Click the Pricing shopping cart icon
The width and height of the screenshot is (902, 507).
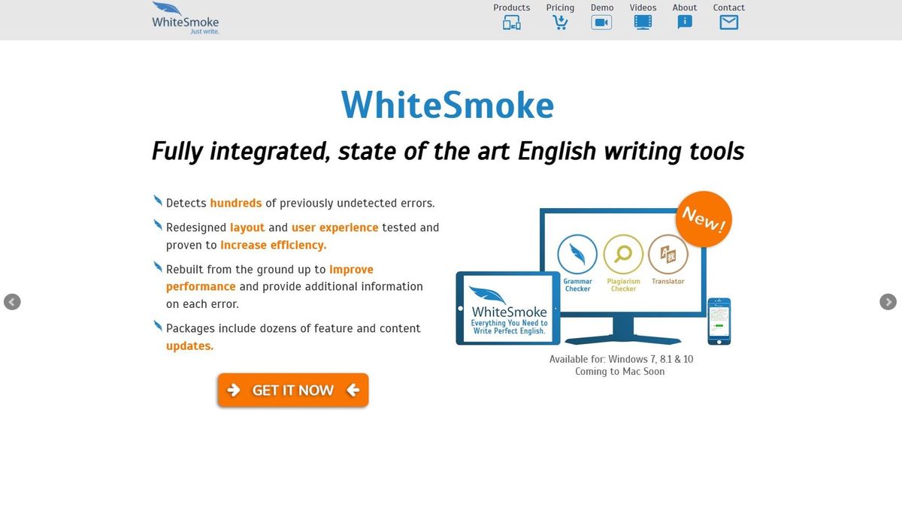(x=560, y=22)
